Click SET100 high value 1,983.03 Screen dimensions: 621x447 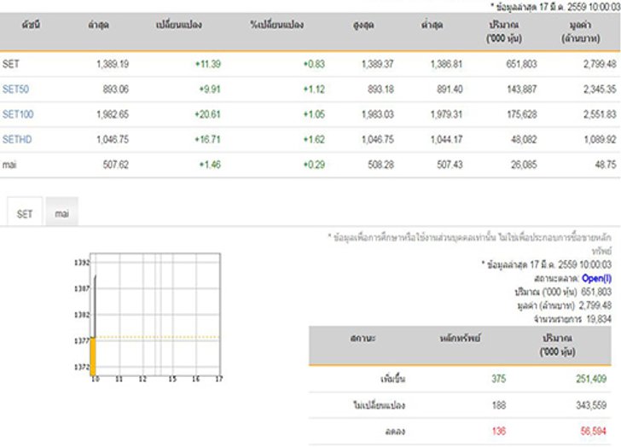tap(377, 114)
